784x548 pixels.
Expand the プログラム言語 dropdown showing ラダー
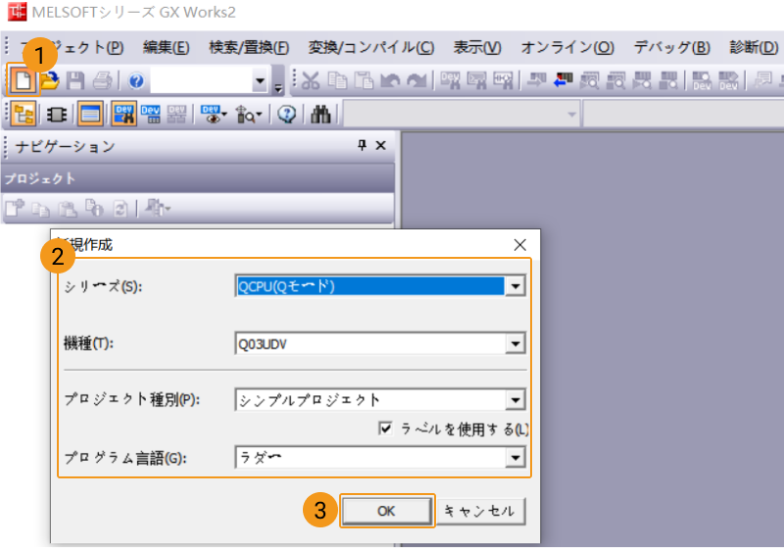click(x=515, y=457)
